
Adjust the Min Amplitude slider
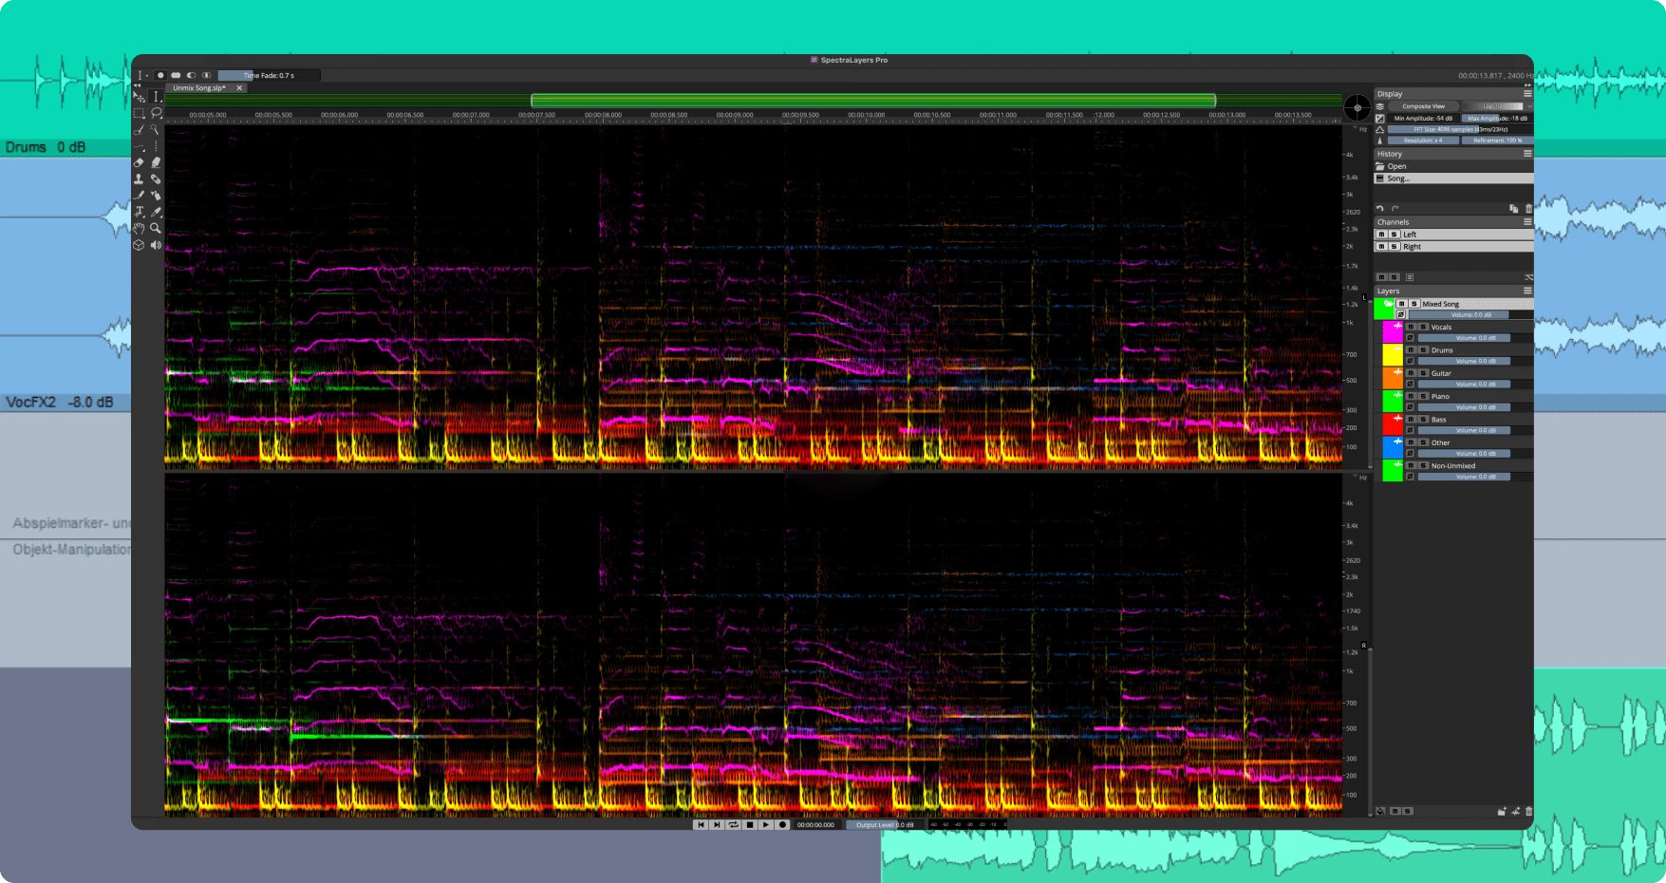[x=1424, y=119]
